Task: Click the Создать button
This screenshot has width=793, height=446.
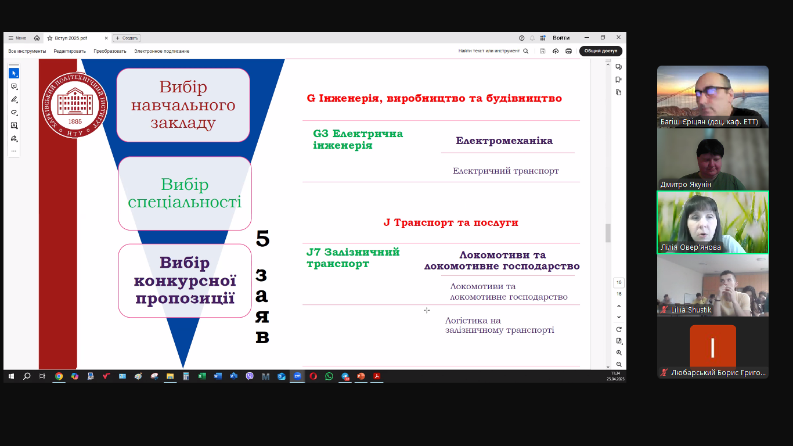Action: click(x=127, y=38)
